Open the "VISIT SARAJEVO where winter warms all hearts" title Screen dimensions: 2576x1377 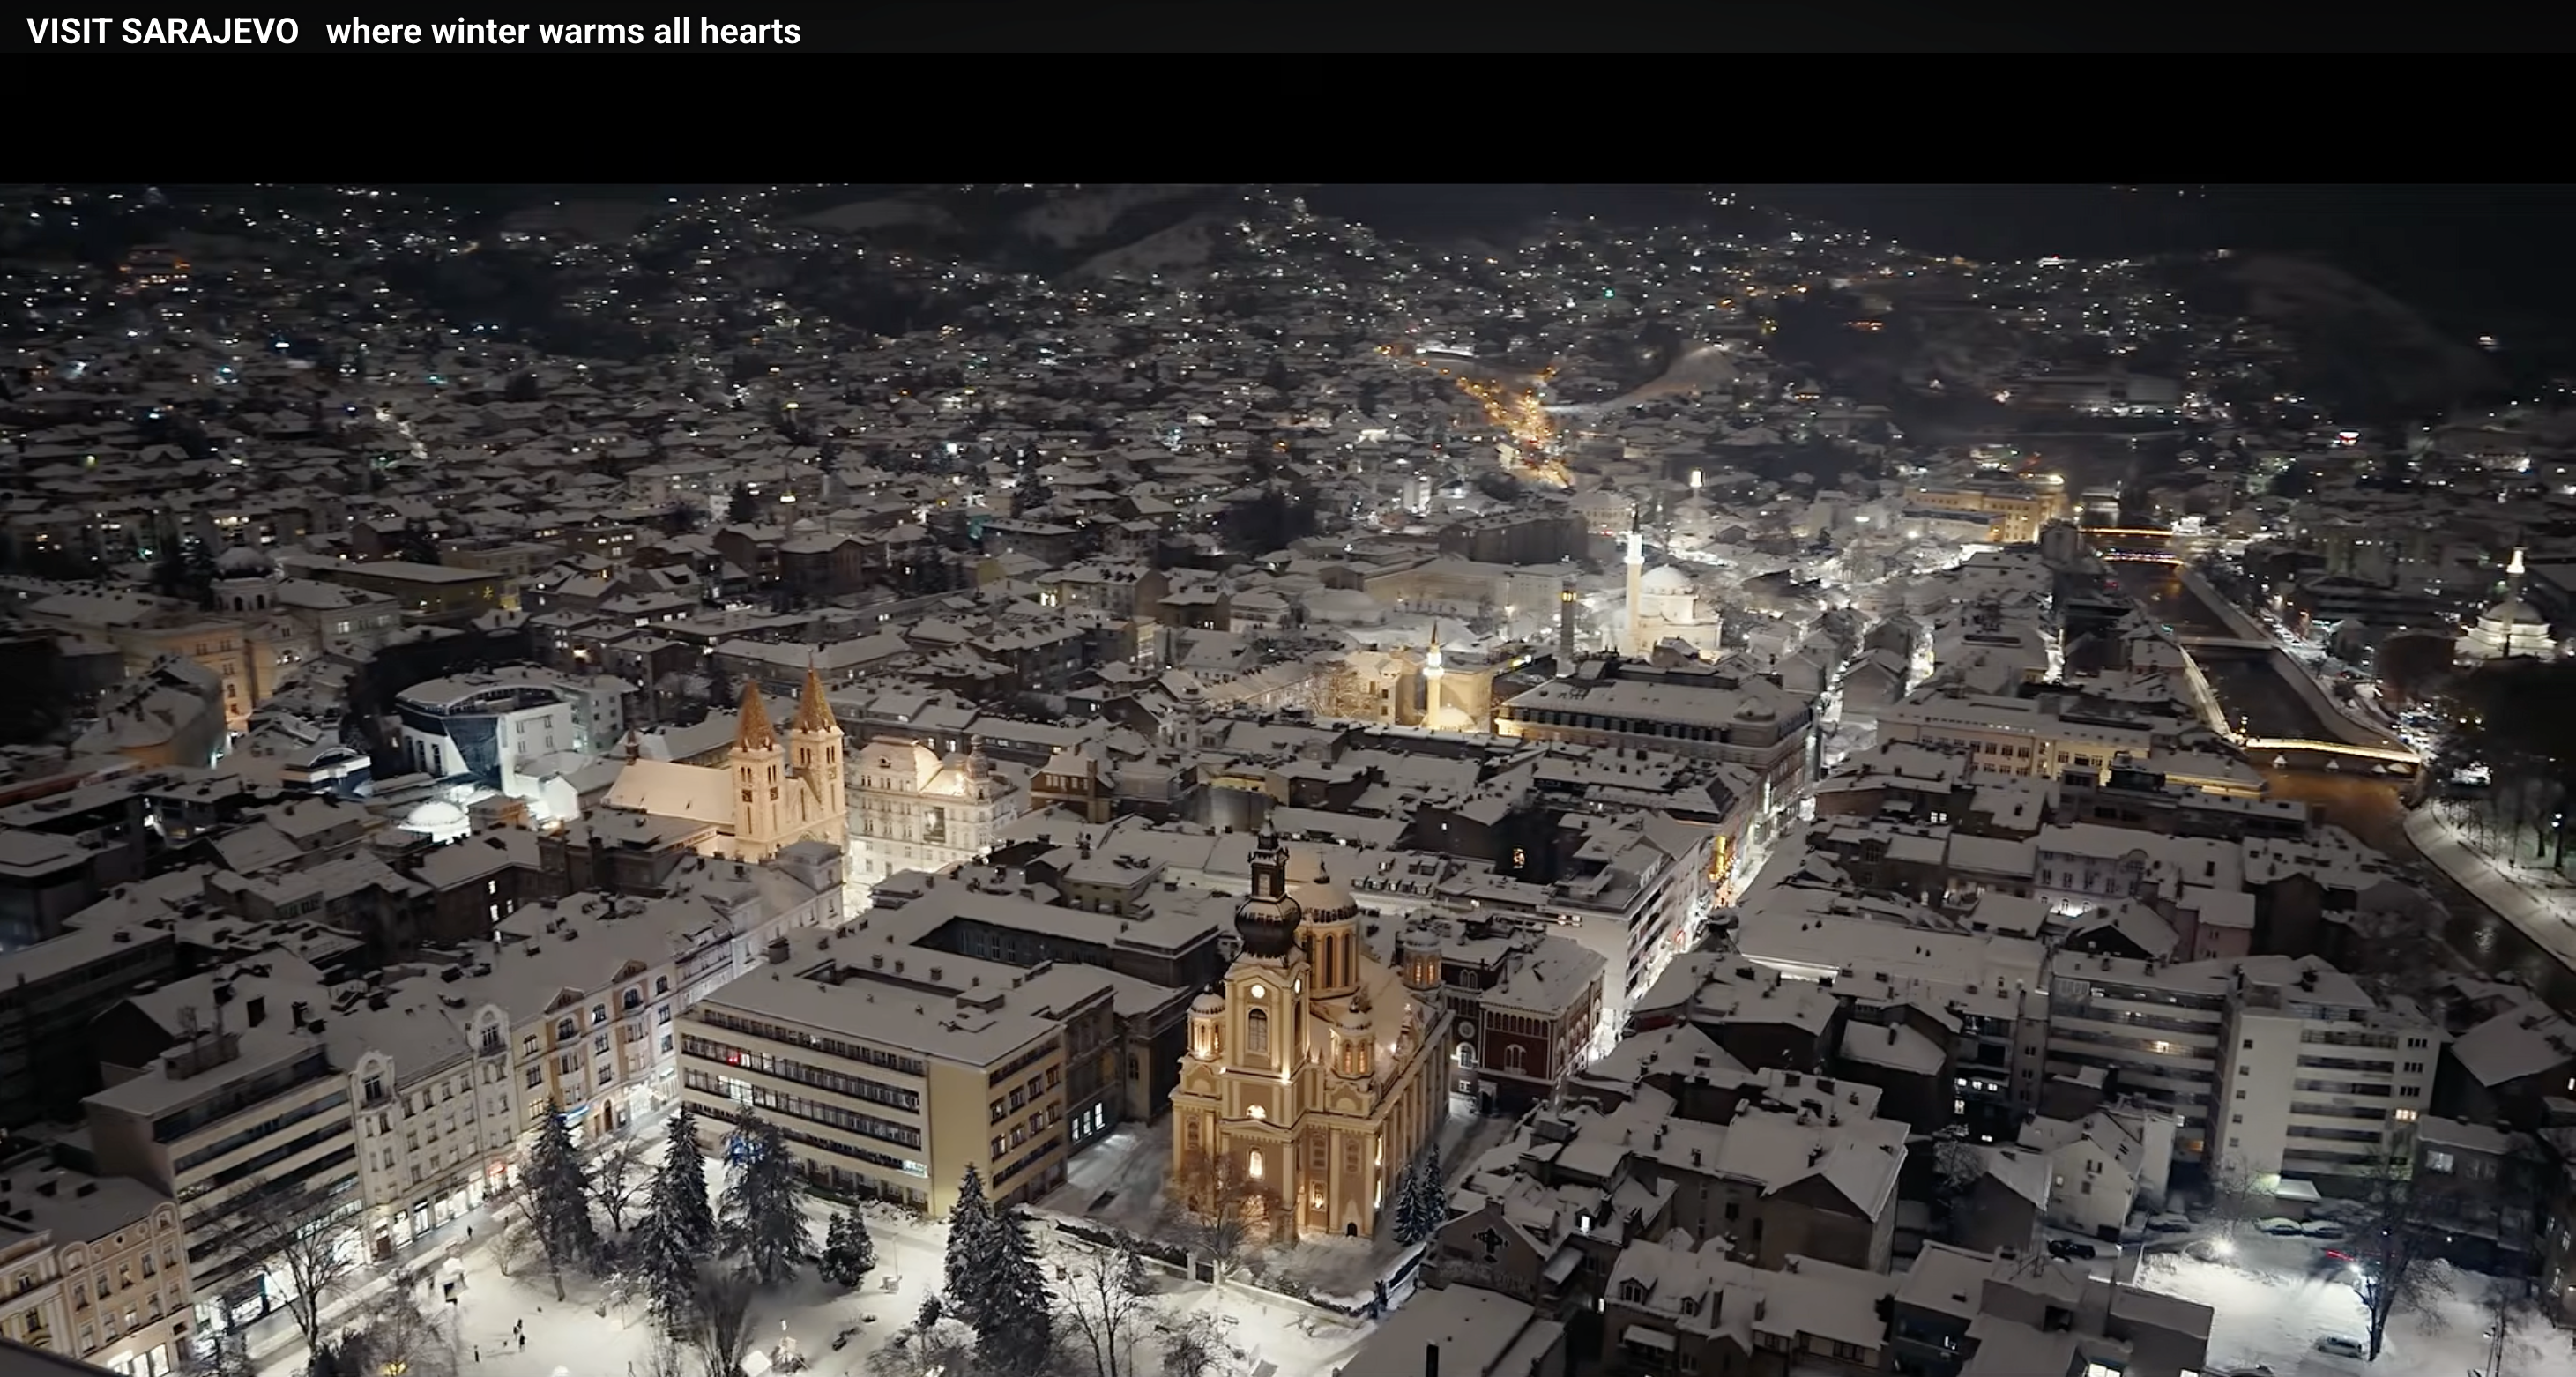[413, 31]
